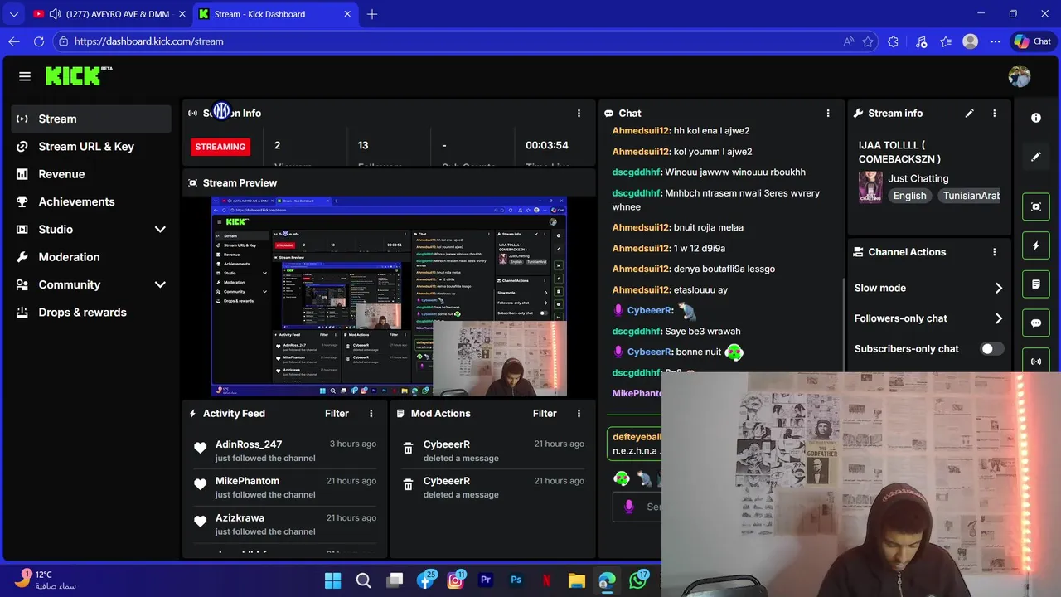Image resolution: width=1061 pixels, height=597 pixels.
Task: Expand the Studio sidebar section
Action: 160,230
